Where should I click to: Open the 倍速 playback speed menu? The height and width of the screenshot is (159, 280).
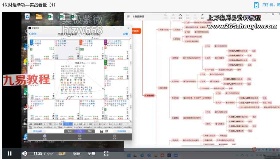coord(77,153)
